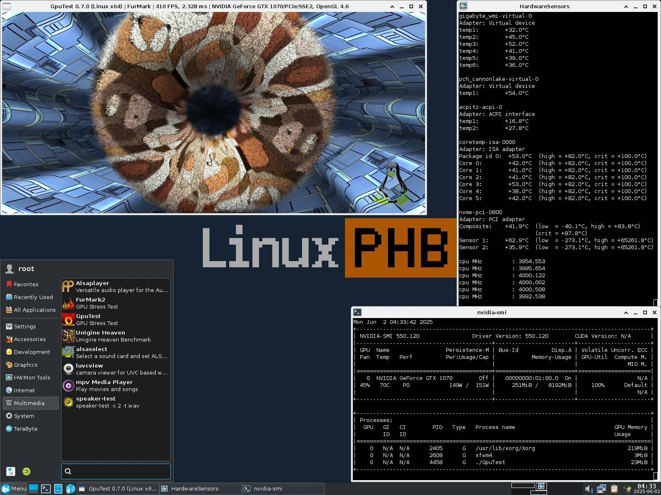Viewport: 661px width, 495px height.
Task: Start the GpuTest application entry
Action: (116, 320)
